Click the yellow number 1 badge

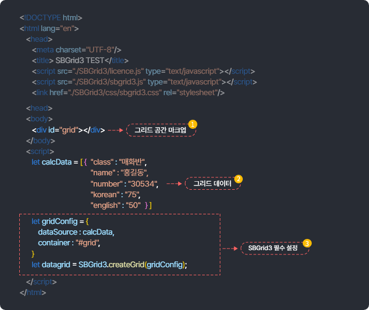(193, 124)
